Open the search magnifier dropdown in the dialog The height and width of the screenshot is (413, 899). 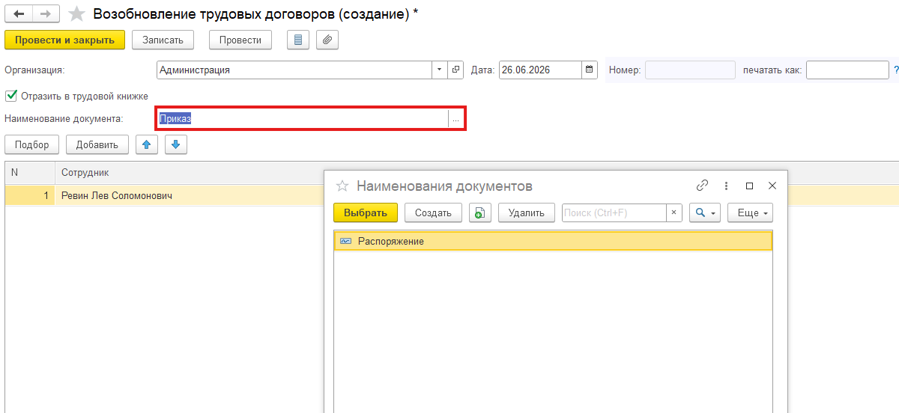click(704, 212)
